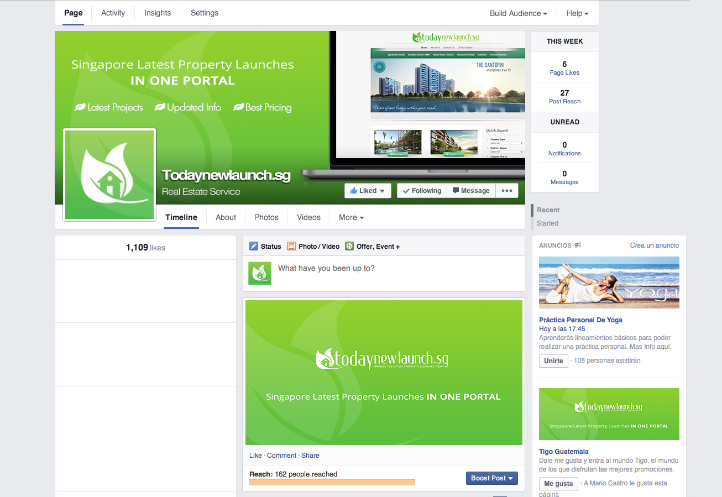Open the green todaynewlaunch.sg post image

(384, 373)
